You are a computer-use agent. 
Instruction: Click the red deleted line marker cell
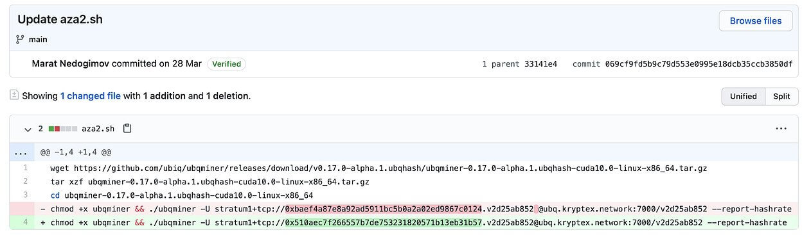(25, 209)
